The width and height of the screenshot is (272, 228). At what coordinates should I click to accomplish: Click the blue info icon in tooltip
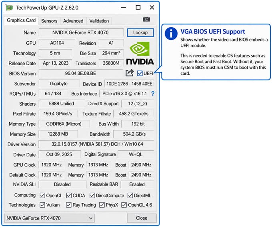point(171,34)
